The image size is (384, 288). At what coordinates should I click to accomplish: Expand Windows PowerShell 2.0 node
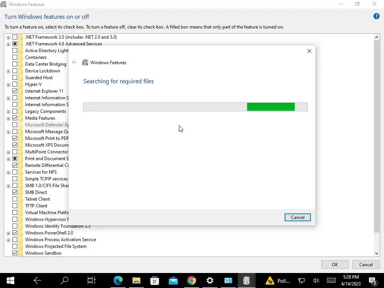point(8,233)
